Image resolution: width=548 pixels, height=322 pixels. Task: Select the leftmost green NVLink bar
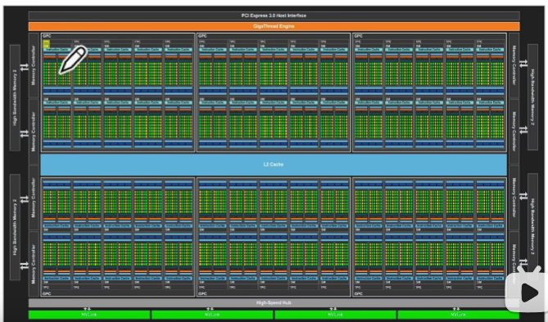[89, 315]
